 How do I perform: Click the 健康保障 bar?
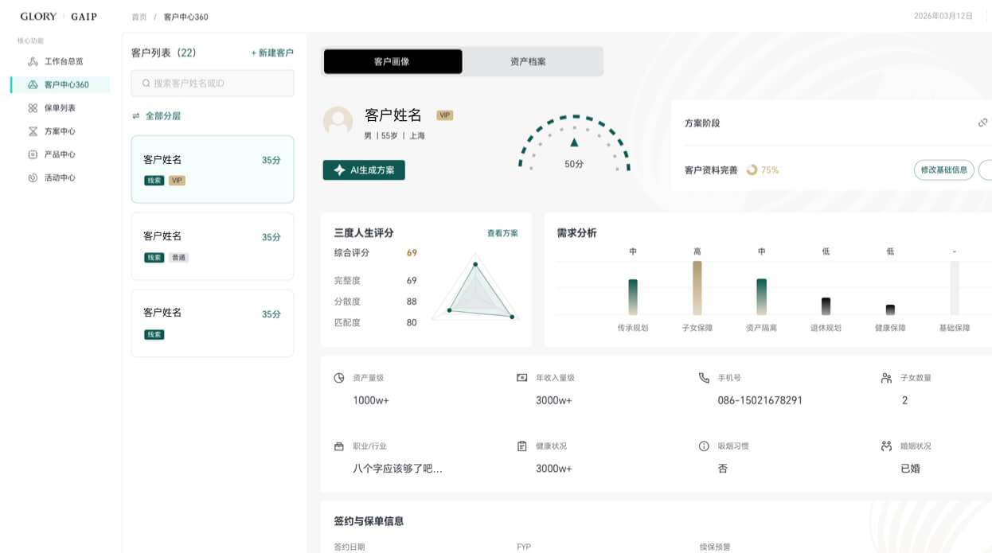(890, 310)
